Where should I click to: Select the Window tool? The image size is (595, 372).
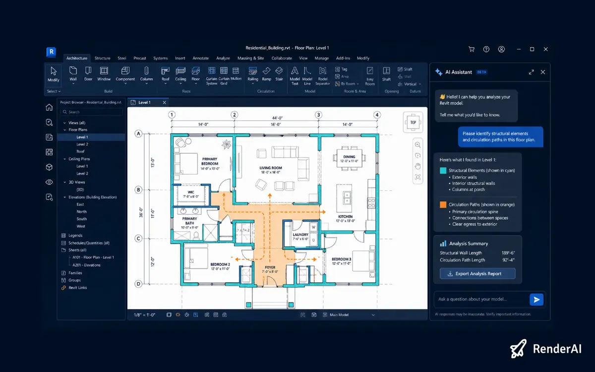[x=104, y=74]
